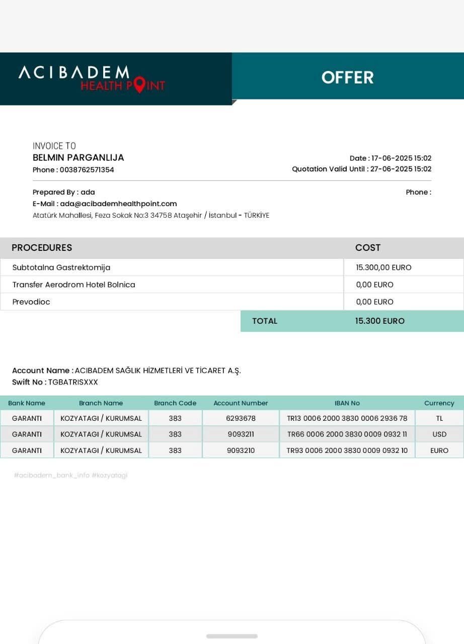Click the TOTAL 15.300 EURO cell
The height and width of the screenshot is (644, 464).
pos(379,321)
